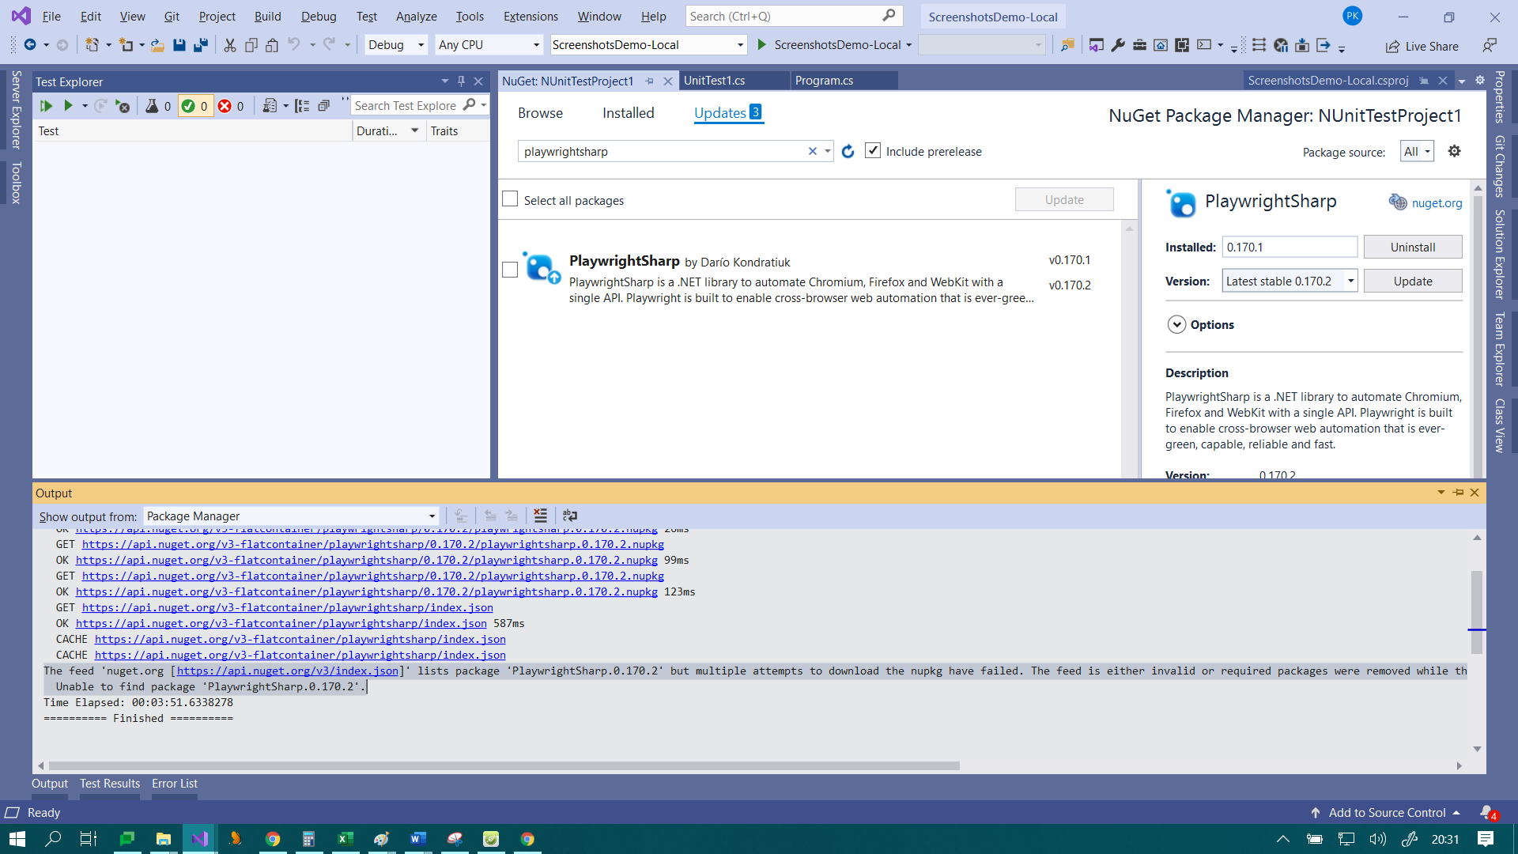Expand the Options section in package details

pos(1177,324)
